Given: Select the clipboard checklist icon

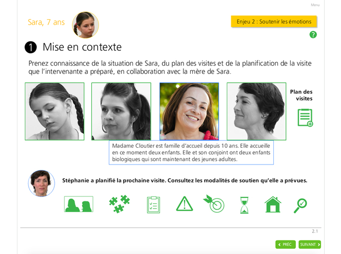Looking at the screenshot, I should [153, 205].
